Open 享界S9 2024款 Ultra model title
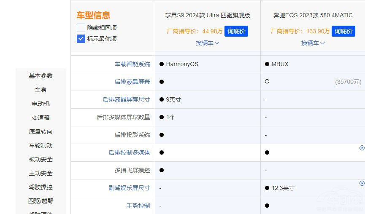Image resolution: width=365 pixels, height=214 pixels. (207, 15)
